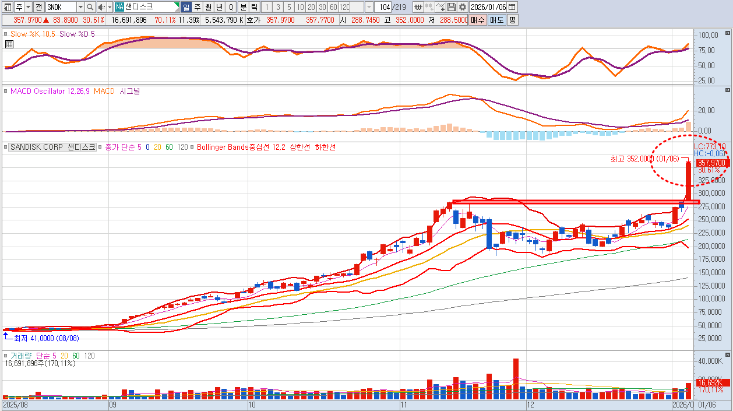733x411 pixels.
Task: Click the save chart floppy disk icon
Action: pos(452,7)
